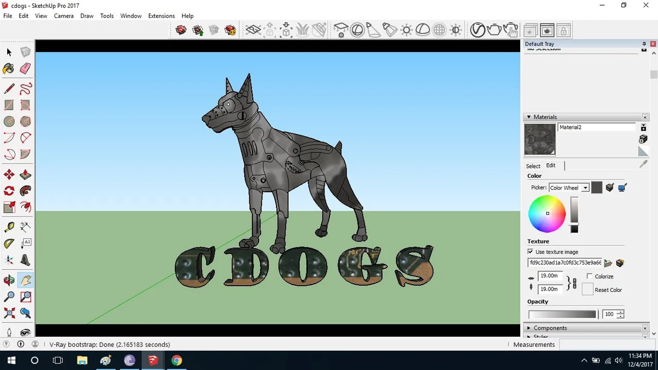Click the material preview thumbnail
This screenshot has width=658, height=370.
click(540, 139)
